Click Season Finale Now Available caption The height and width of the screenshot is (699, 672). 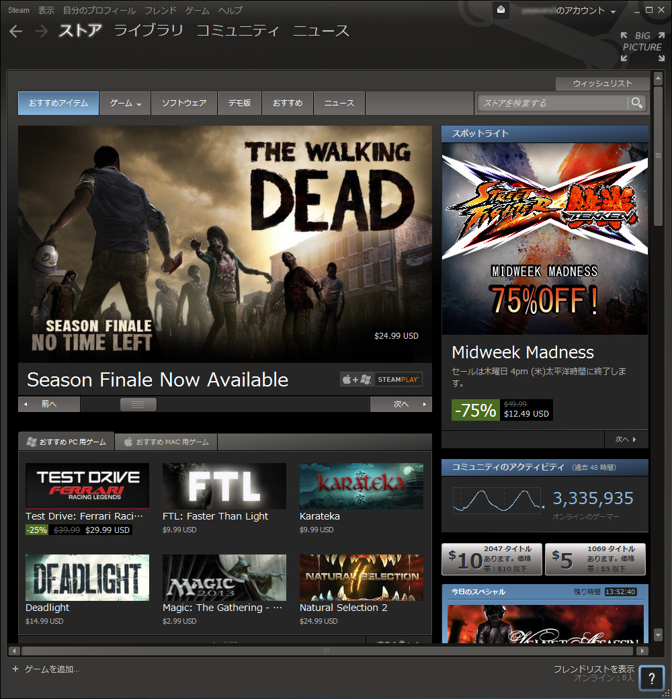(x=158, y=380)
